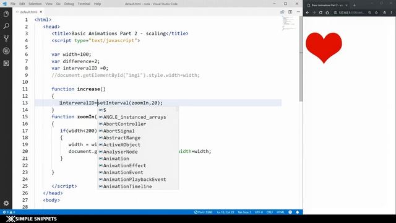Select AbortSignal suggestion
The image size is (396, 223).
point(138,131)
